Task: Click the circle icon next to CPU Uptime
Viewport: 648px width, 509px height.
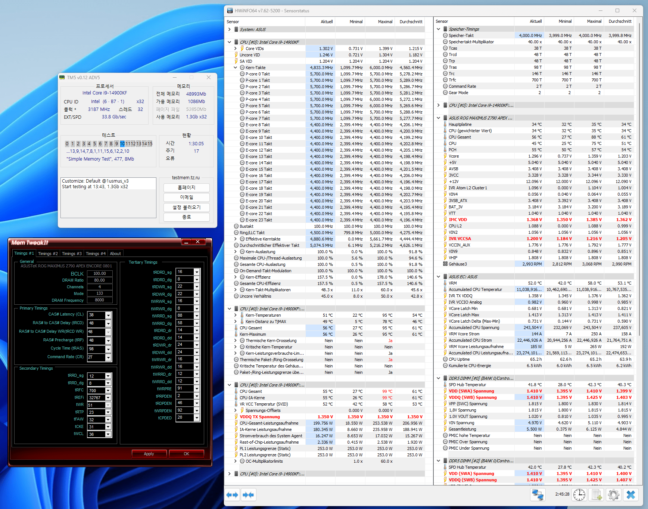Action: (x=445, y=359)
